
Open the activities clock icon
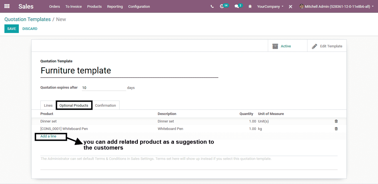click(x=222, y=6)
